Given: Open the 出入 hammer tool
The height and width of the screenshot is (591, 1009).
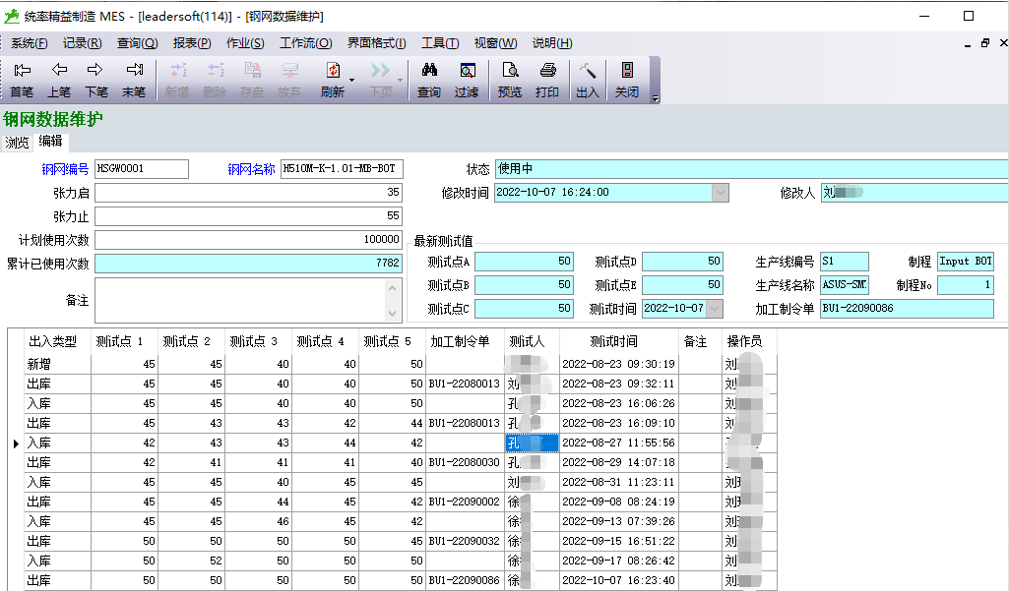Looking at the screenshot, I should click(588, 80).
